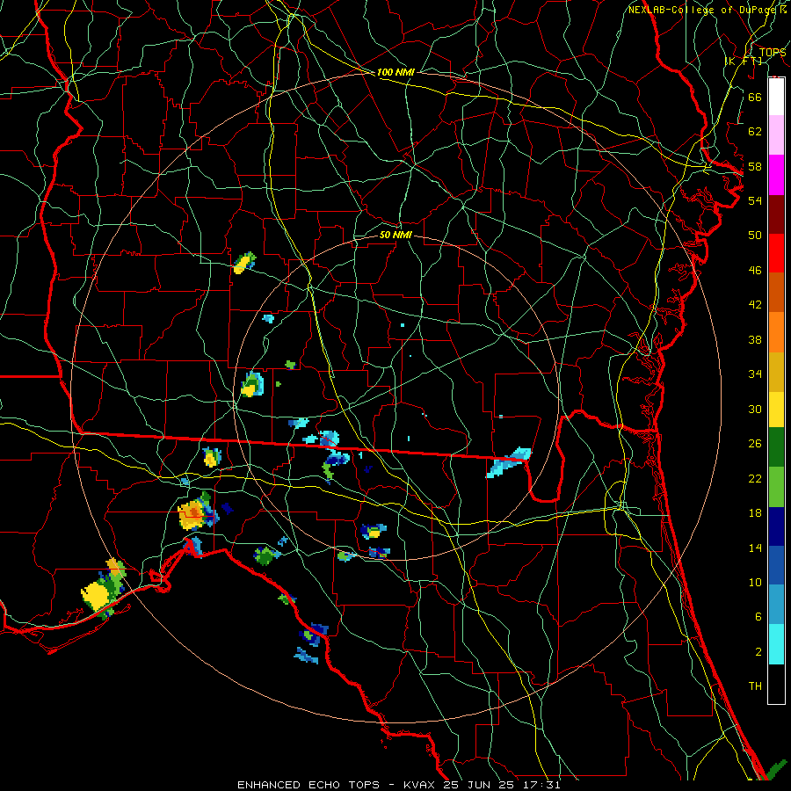Select the dark maroon legend color band

pos(776,214)
